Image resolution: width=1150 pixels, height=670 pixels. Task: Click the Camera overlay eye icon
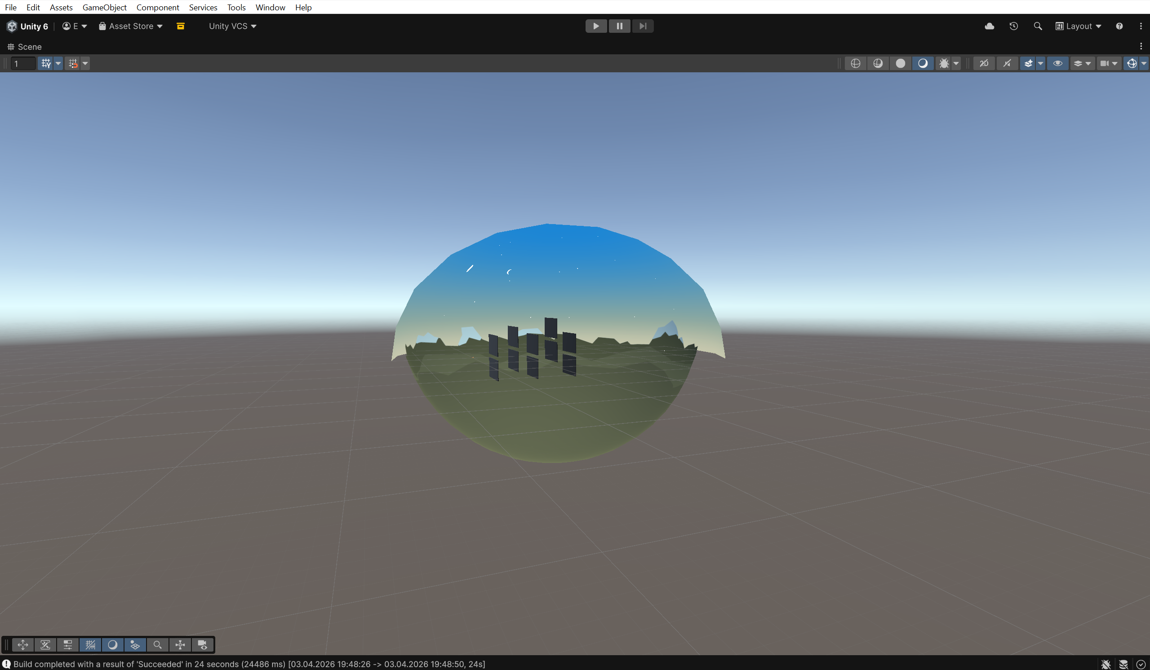click(203, 644)
